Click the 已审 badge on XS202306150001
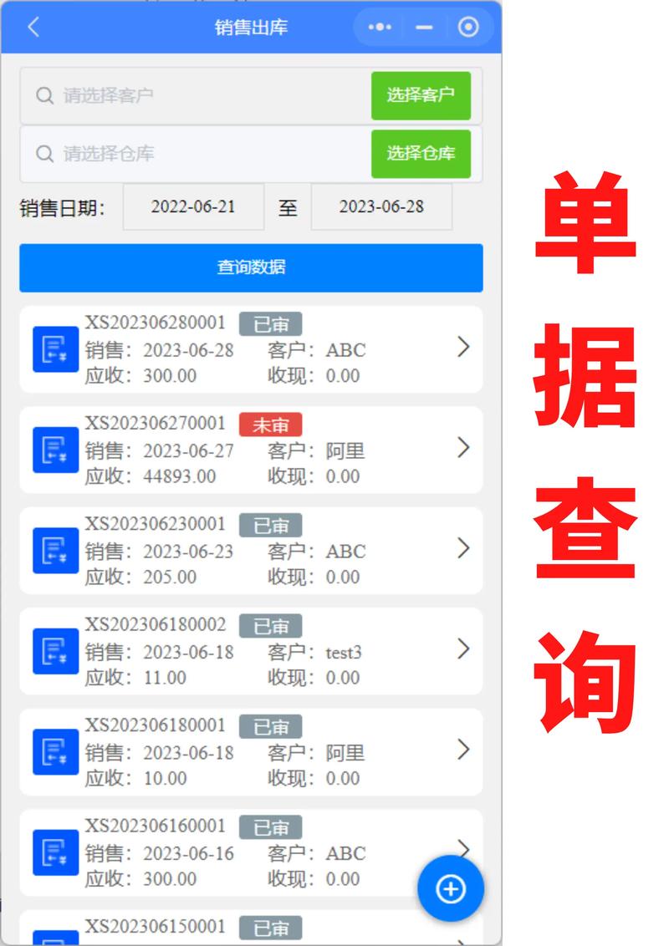Viewport: 669px width, 946px height. coord(270,928)
